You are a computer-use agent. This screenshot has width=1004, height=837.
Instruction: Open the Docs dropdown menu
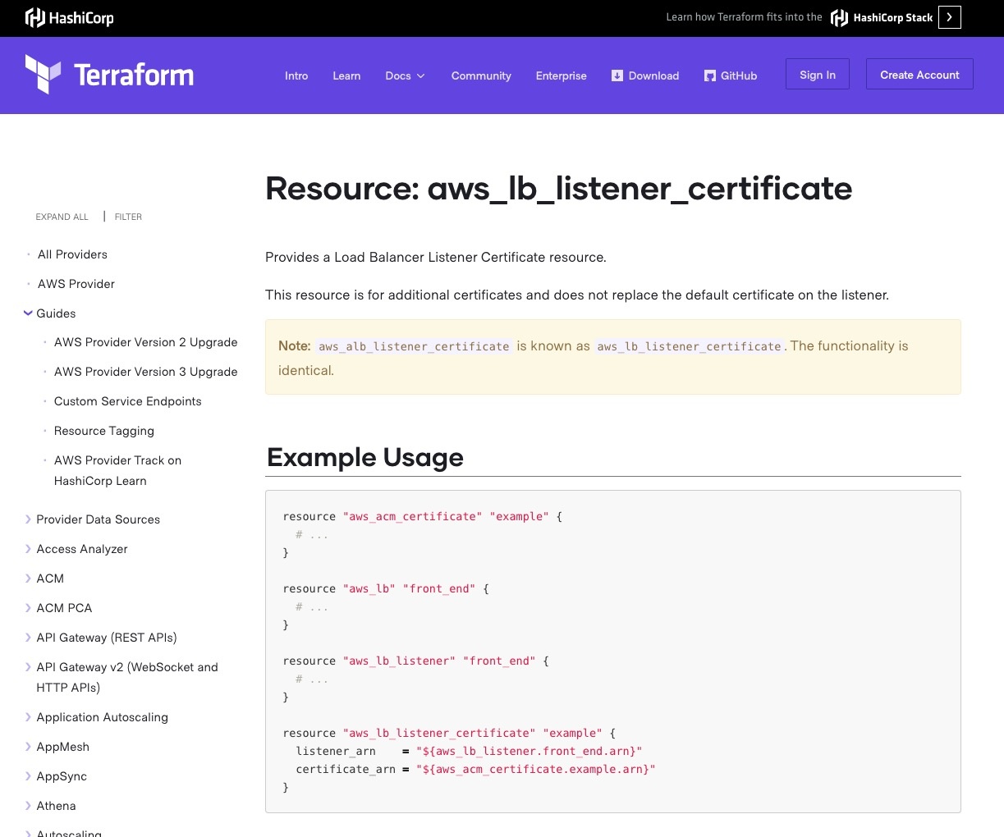coord(405,75)
